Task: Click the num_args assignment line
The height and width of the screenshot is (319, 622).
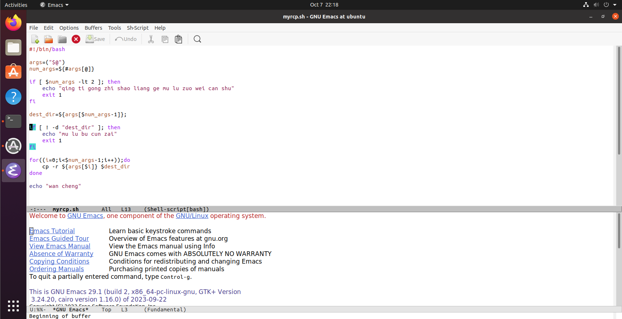Action: (62, 69)
